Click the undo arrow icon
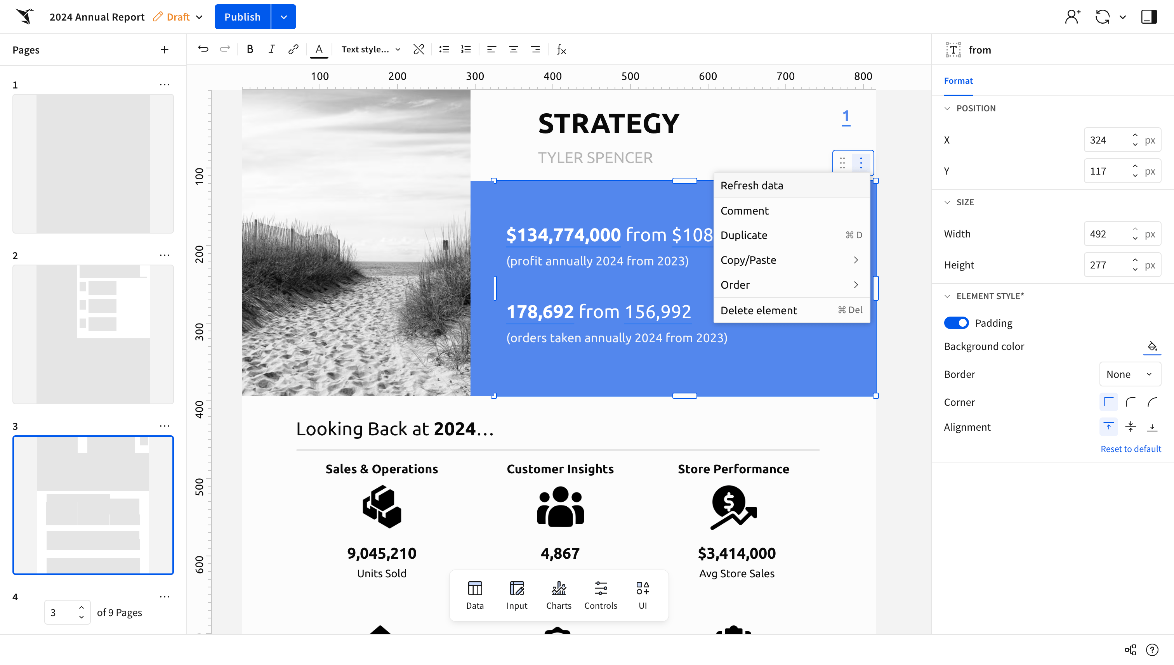Image resolution: width=1174 pixels, height=665 pixels. pyautogui.click(x=203, y=49)
